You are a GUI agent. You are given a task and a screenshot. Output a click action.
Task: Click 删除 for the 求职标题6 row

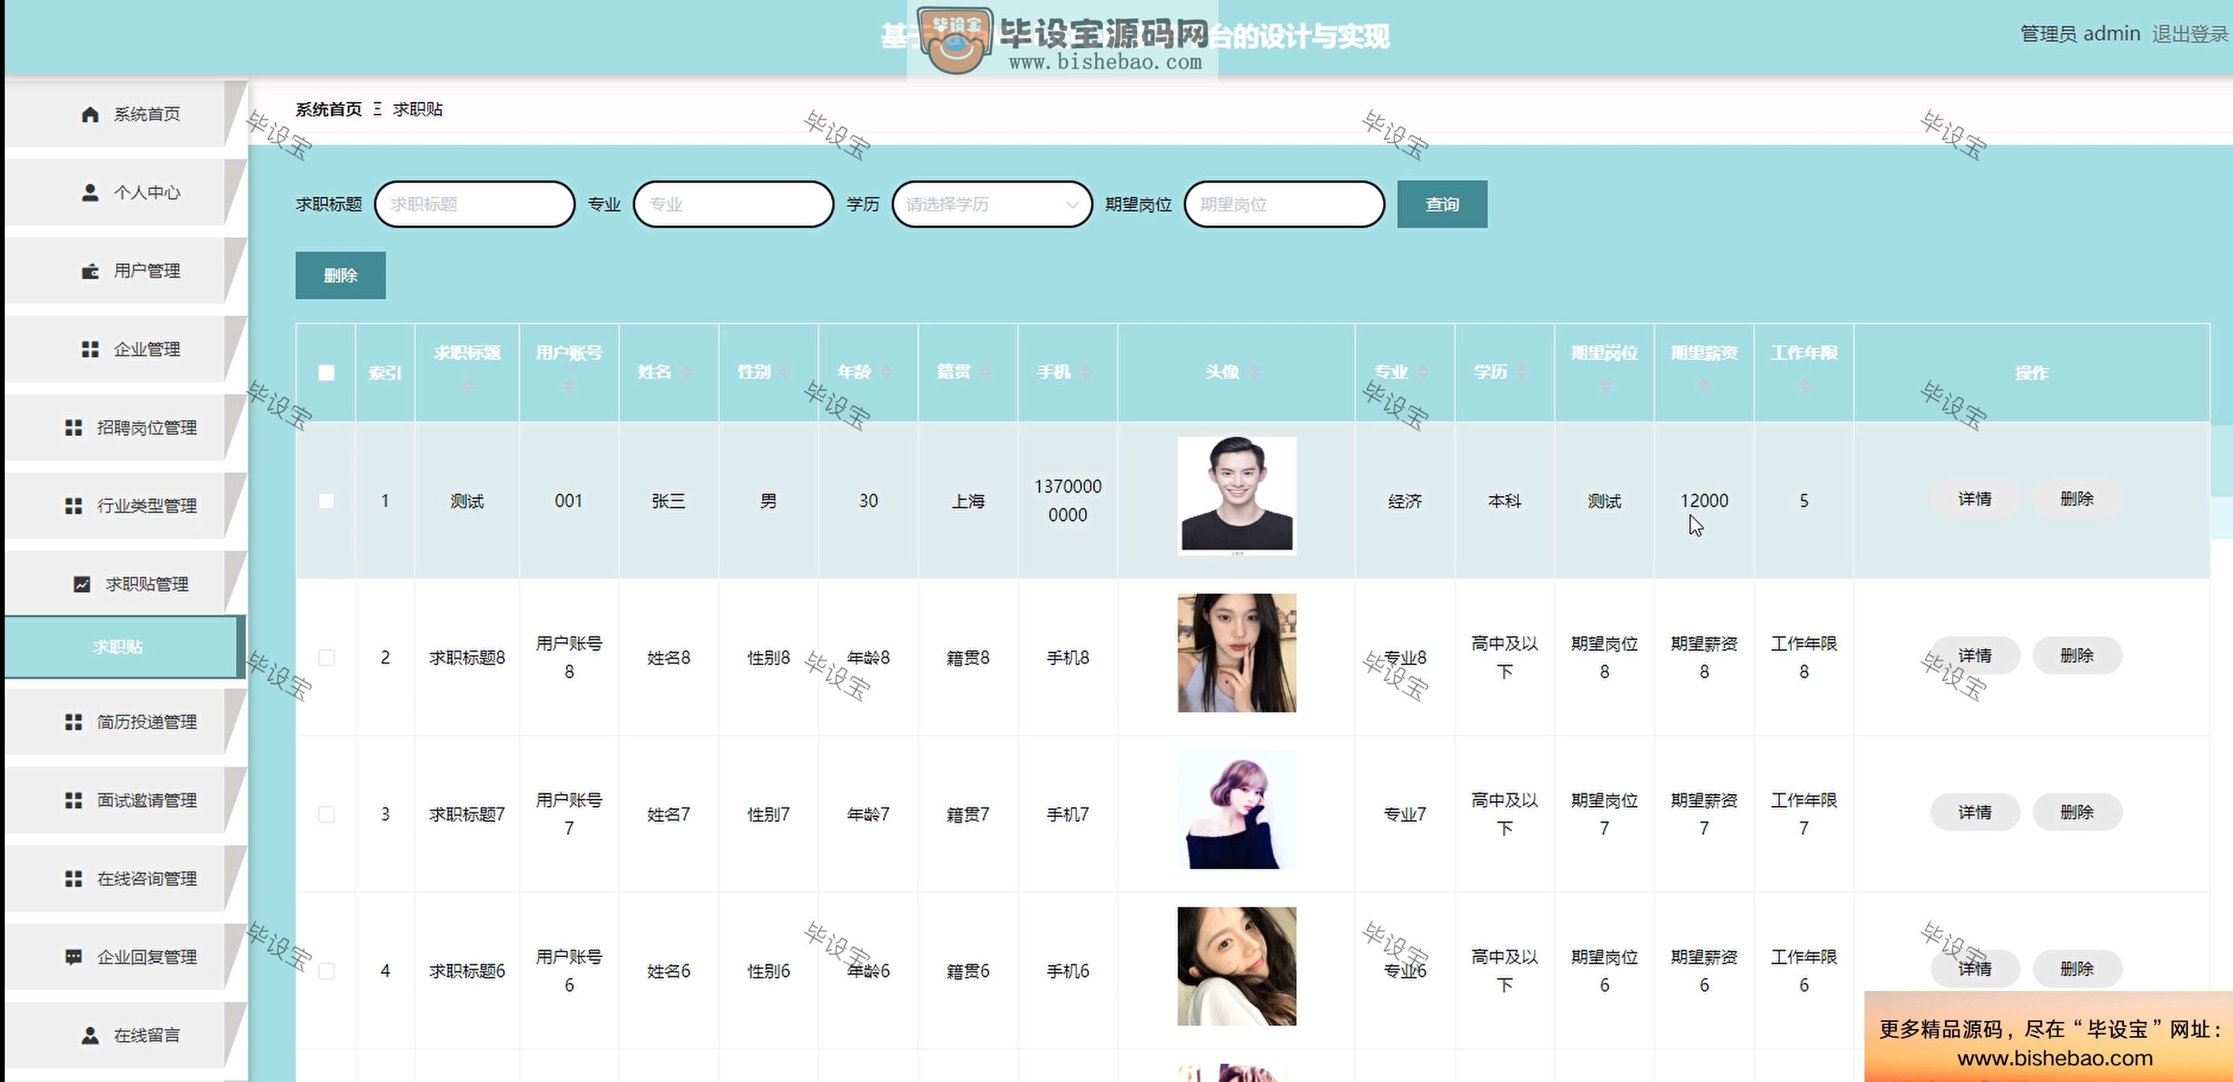pos(2077,970)
